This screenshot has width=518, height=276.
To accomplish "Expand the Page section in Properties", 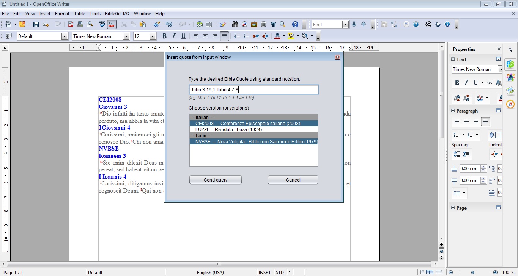I will point(453,208).
